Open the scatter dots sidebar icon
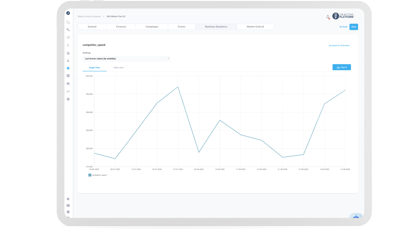Viewport: 407px width, 229px height. click(x=68, y=45)
